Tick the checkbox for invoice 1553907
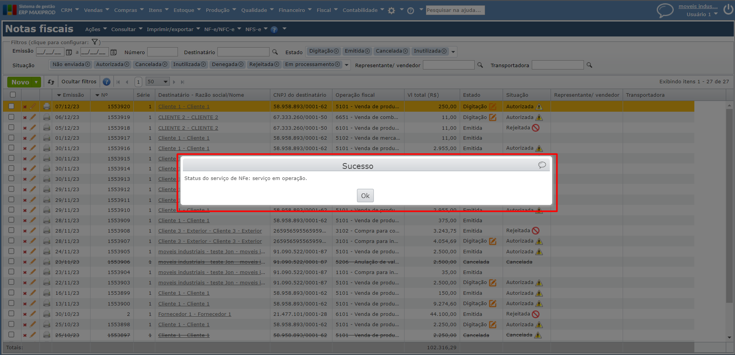 click(12, 241)
